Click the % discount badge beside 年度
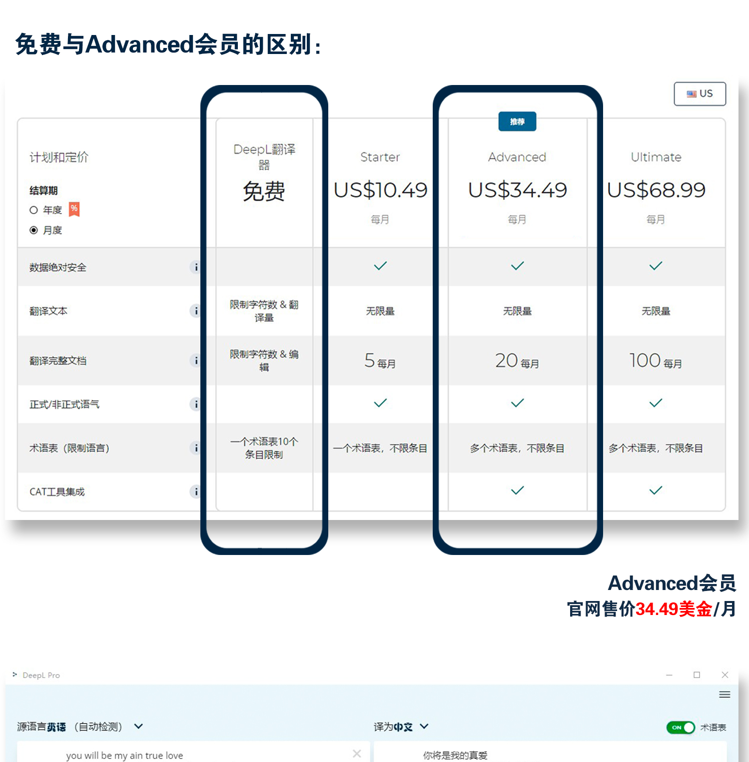Image resolution: width=749 pixels, height=762 pixels. point(74,209)
